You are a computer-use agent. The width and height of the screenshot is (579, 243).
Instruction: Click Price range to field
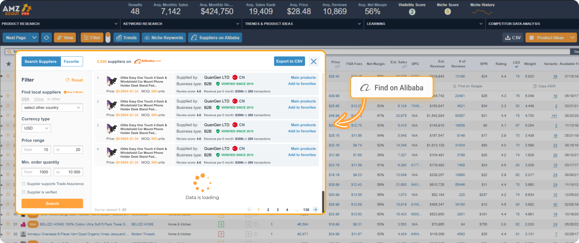point(68,150)
